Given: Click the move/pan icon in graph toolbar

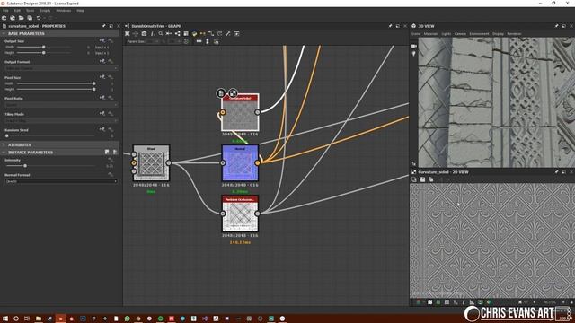Looking at the screenshot, I should tap(136, 33).
